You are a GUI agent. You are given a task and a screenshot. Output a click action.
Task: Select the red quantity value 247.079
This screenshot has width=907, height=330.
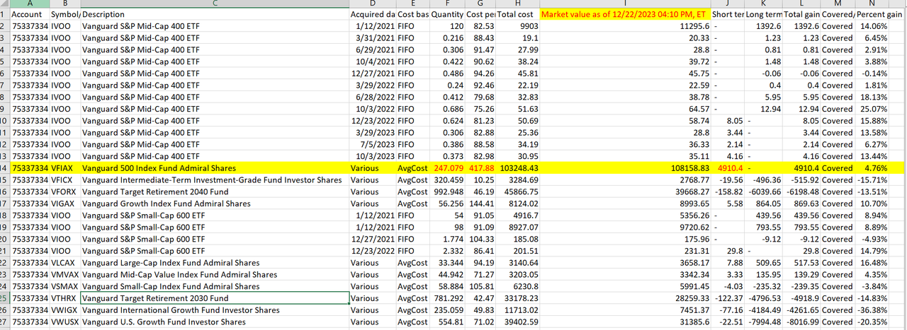pos(446,168)
